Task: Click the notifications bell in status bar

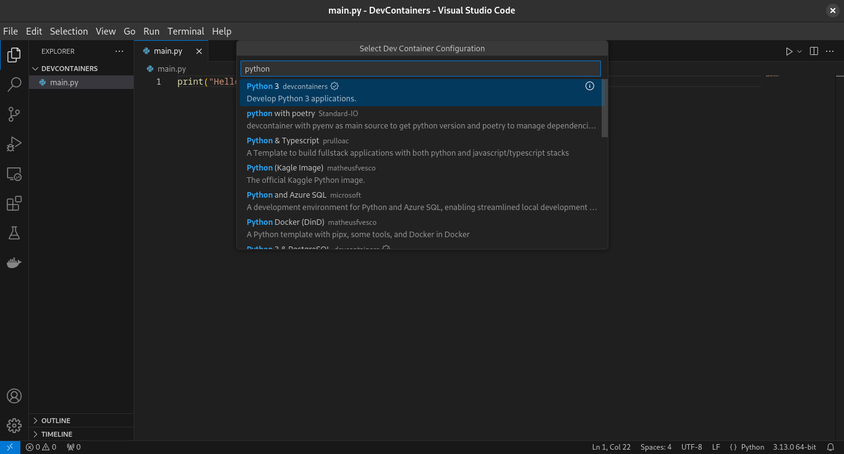Action: (x=830, y=447)
